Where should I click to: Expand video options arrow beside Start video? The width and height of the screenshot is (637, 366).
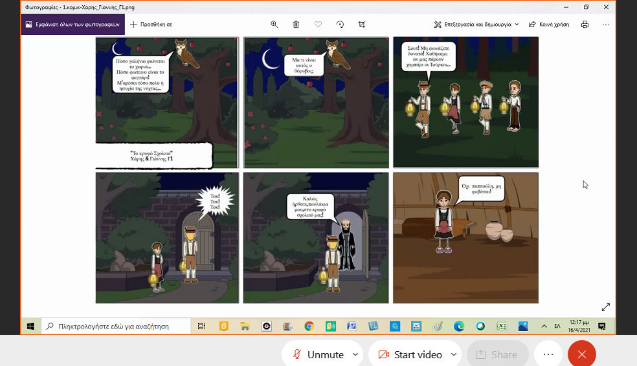[453, 354]
